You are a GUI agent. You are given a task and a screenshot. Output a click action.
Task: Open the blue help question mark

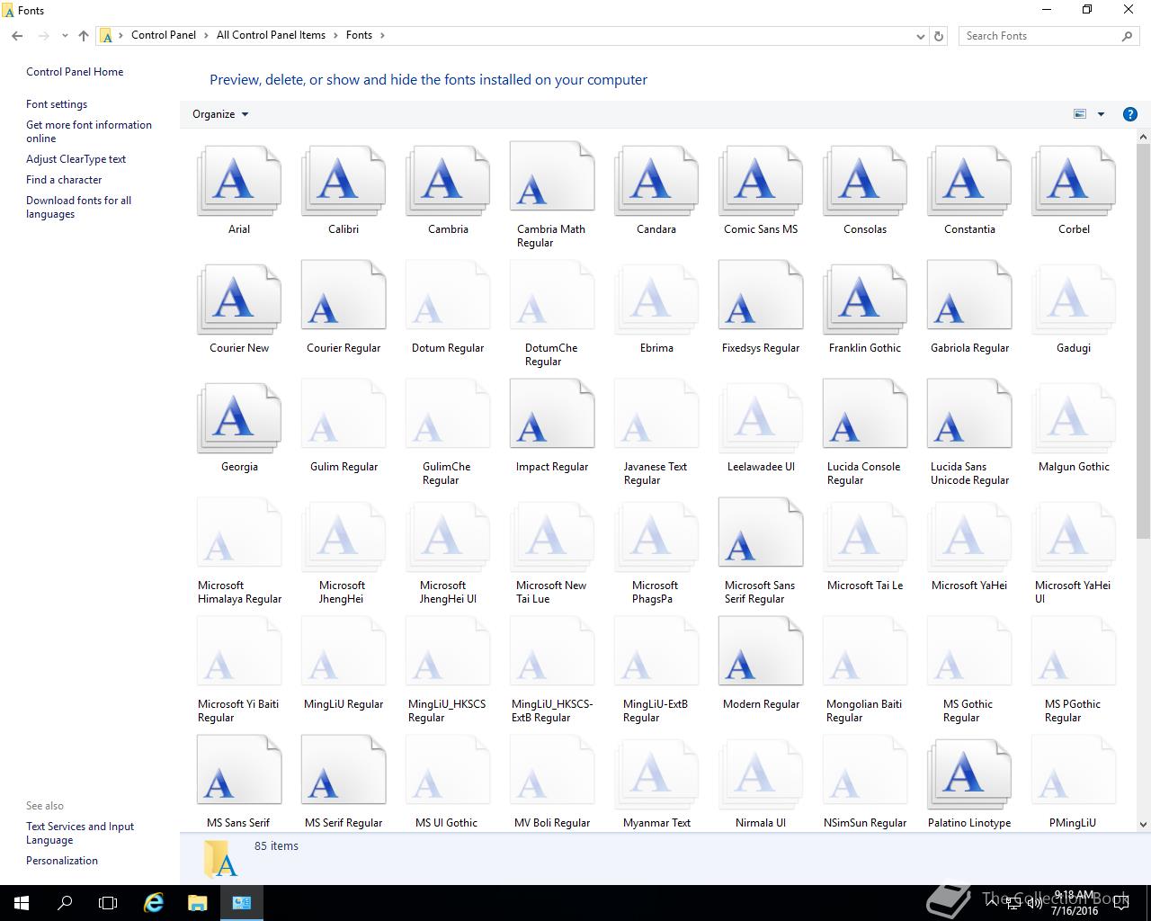tap(1130, 114)
